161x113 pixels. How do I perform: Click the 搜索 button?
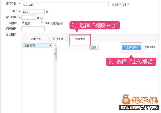click(x=94, y=47)
